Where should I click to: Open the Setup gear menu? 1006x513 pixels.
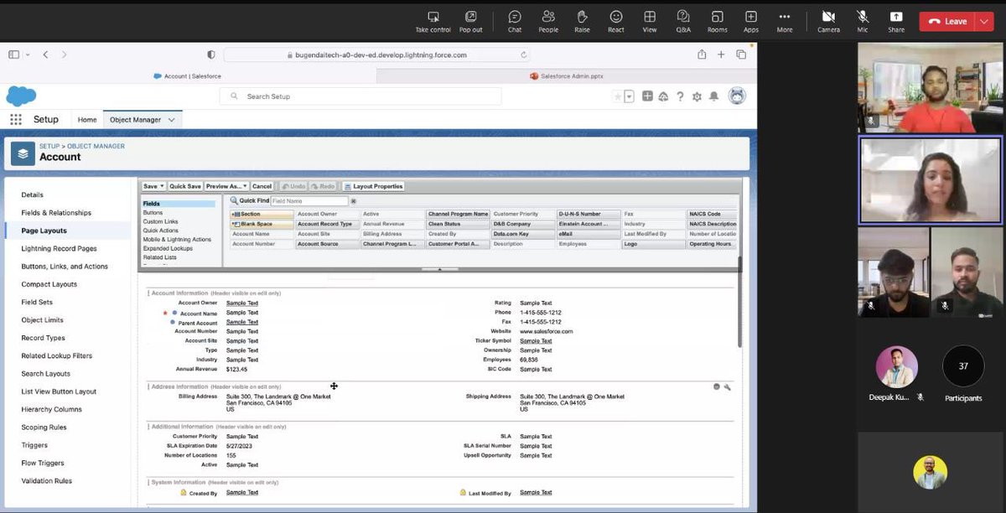pos(697,96)
